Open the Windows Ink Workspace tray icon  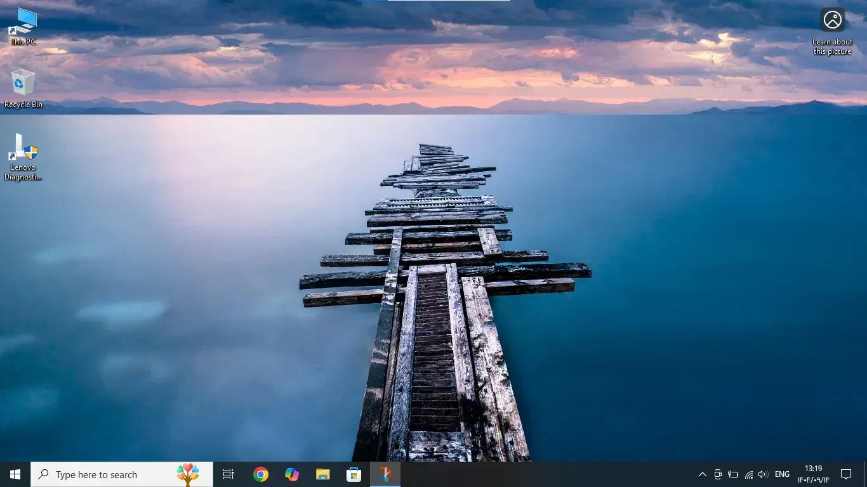[x=717, y=474]
